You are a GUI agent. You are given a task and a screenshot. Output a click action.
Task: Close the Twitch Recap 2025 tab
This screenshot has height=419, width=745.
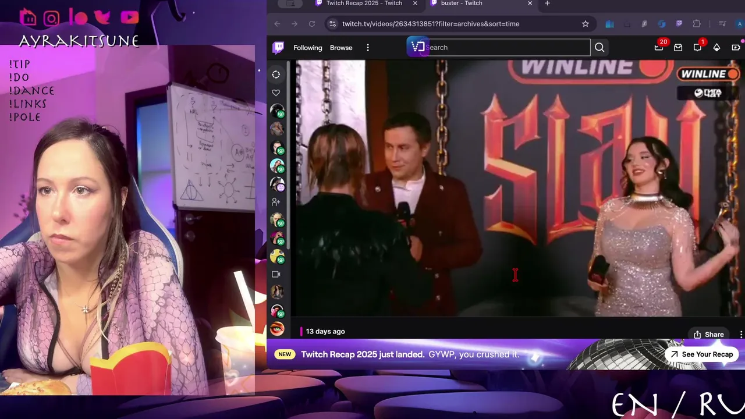point(415,3)
